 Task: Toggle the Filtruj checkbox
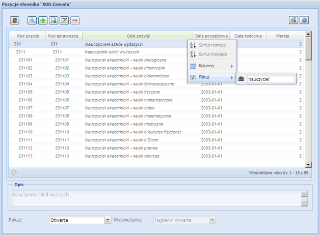click(x=193, y=78)
